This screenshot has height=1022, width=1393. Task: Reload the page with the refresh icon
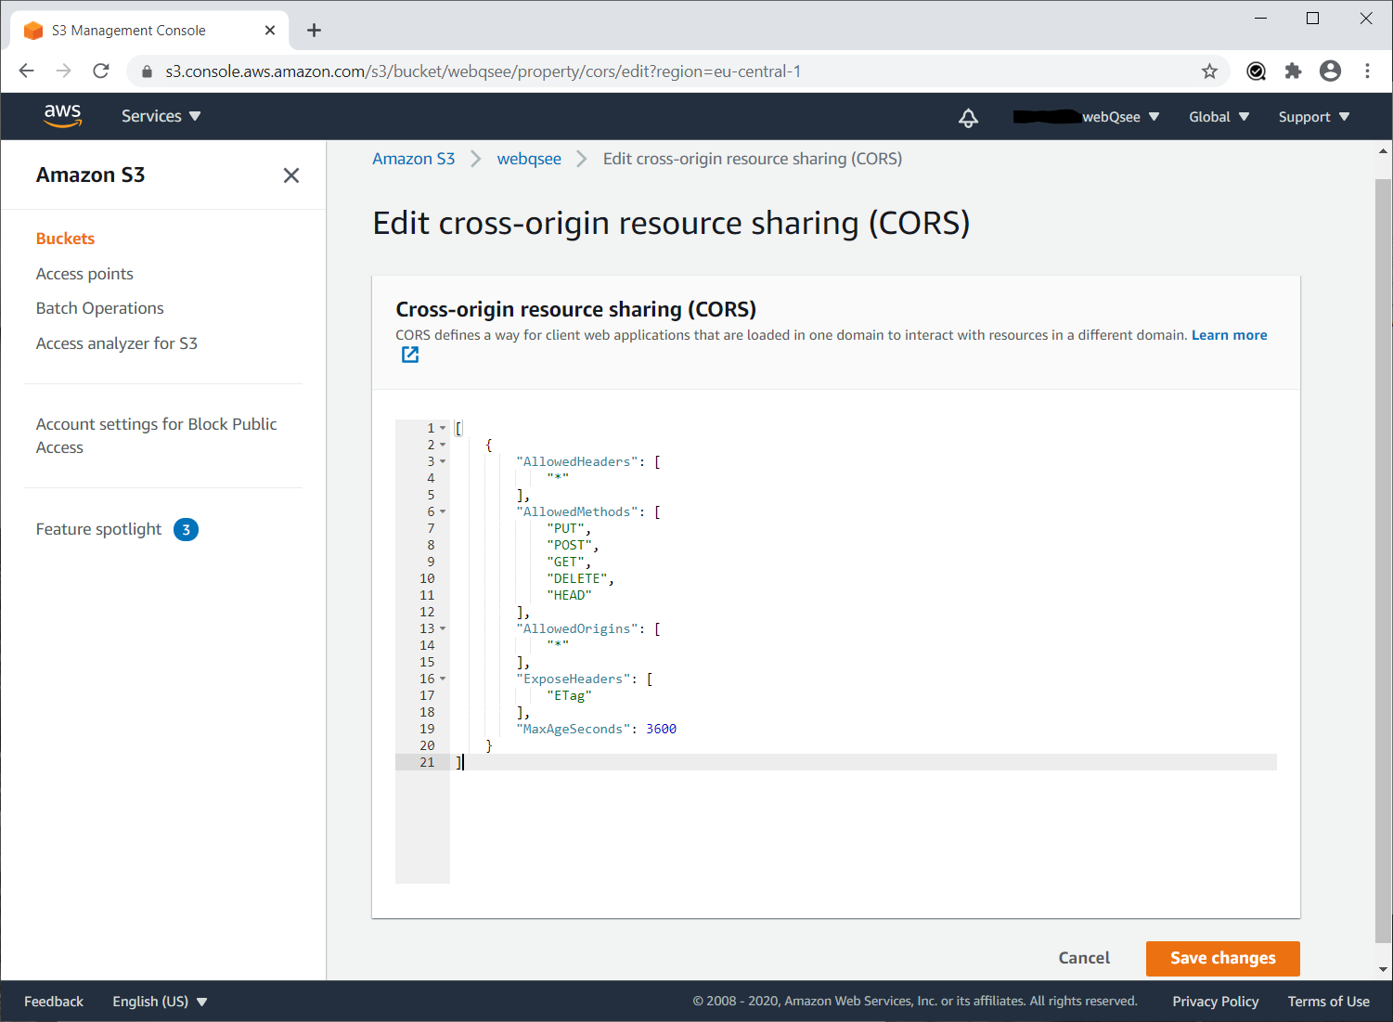[101, 71]
